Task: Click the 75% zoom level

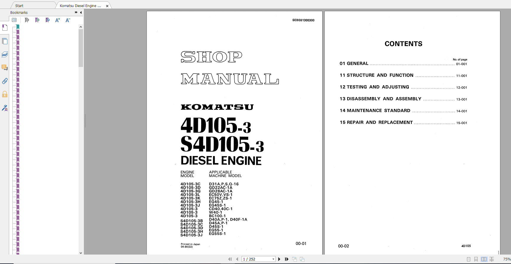Action: coord(507,259)
